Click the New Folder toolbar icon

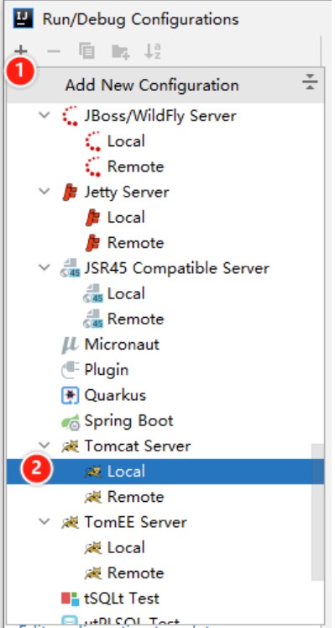coord(120,51)
